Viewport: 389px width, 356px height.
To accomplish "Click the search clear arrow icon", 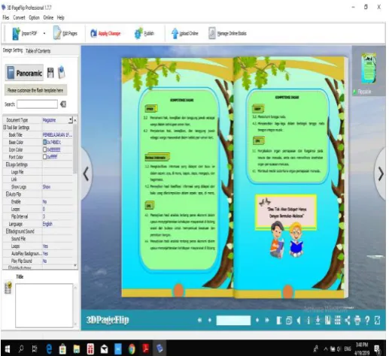I will tap(63, 104).
